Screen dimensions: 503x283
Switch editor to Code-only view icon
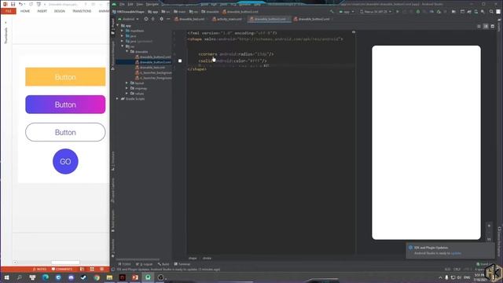[x=479, y=26]
